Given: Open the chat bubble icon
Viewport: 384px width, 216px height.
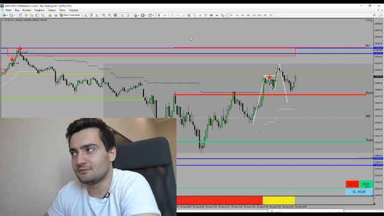Looking at the screenshot, I should (x=380, y=15).
